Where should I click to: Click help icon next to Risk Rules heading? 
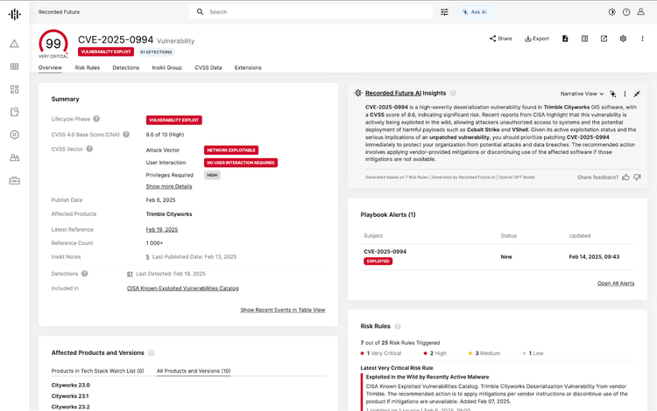click(398, 326)
